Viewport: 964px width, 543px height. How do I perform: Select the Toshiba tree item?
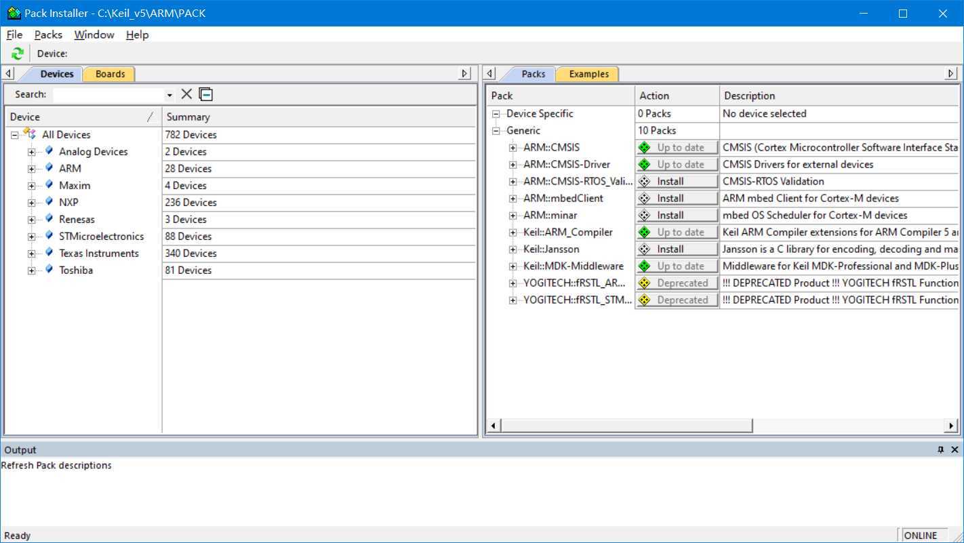[76, 270]
